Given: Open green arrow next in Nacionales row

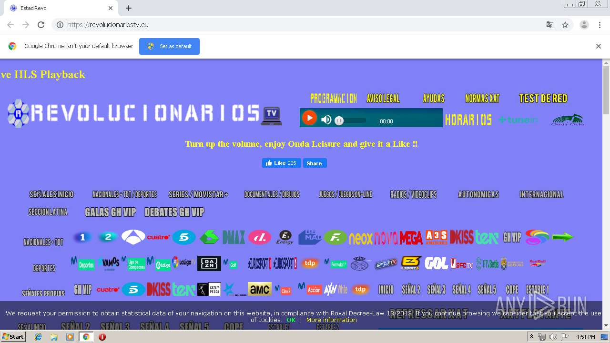Looking at the screenshot, I should [563, 237].
